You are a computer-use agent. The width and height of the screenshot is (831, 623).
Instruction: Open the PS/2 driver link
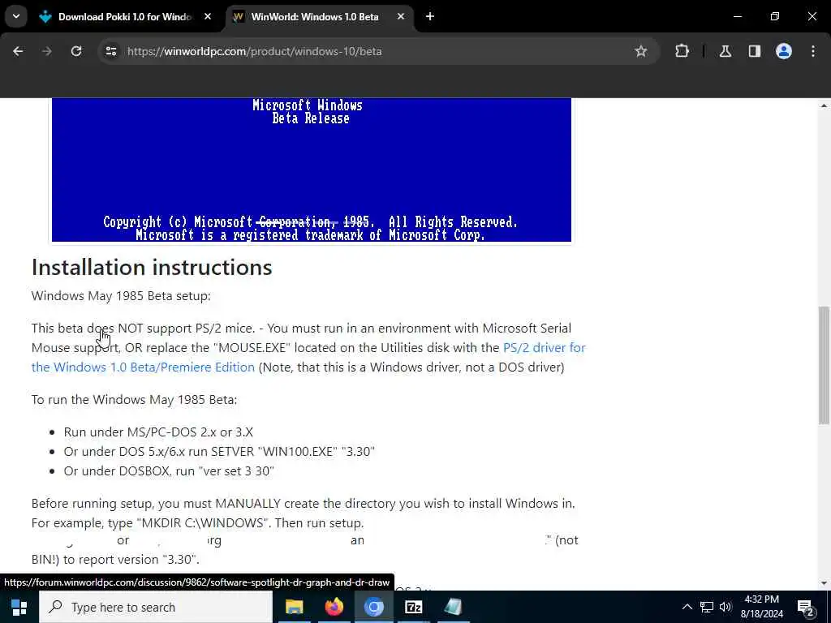tap(308, 358)
